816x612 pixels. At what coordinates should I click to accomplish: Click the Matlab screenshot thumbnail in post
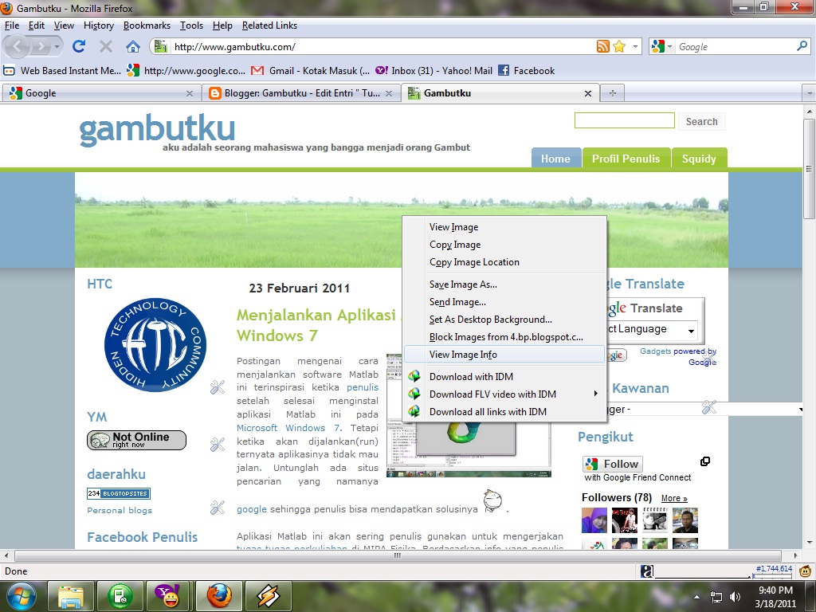click(x=469, y=449)
